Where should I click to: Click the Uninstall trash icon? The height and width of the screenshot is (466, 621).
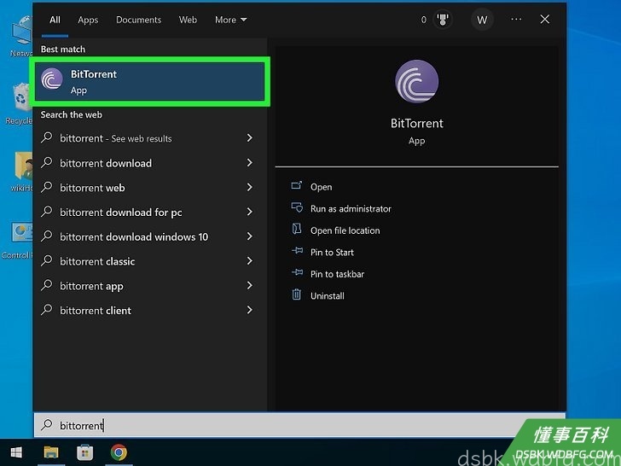[x=297, y=294]
